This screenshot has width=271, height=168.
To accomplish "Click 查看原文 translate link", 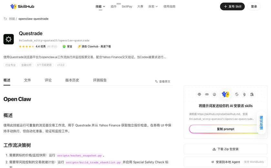I will pos(163,81).
